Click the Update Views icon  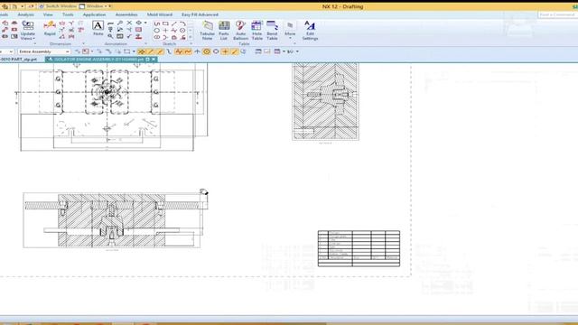[x=28, y=25]
